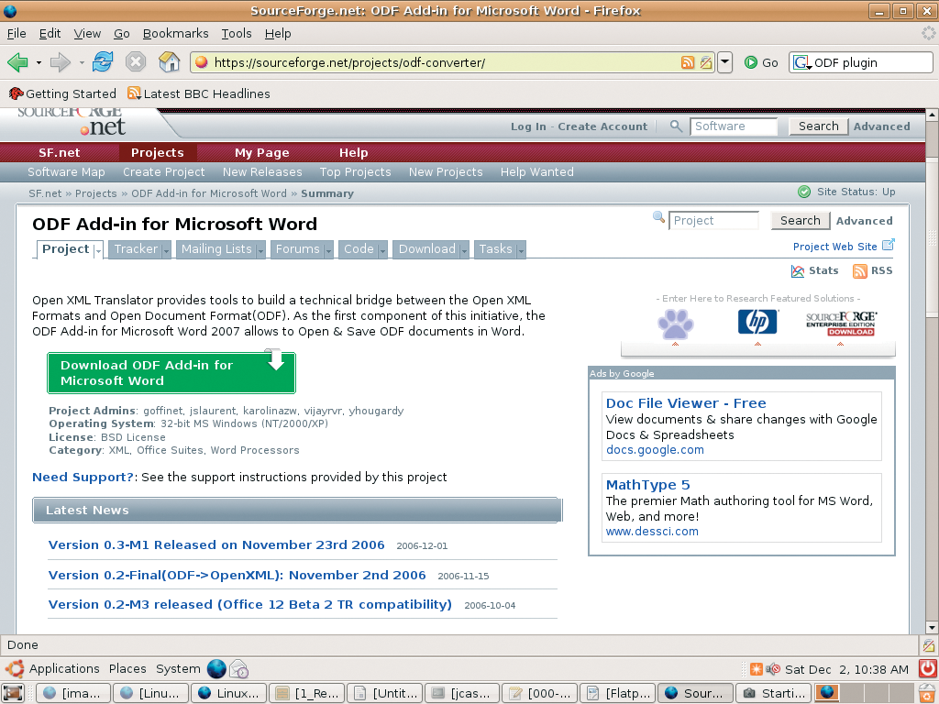
Task: Click the HP featured solution logo
Action: 757,322
